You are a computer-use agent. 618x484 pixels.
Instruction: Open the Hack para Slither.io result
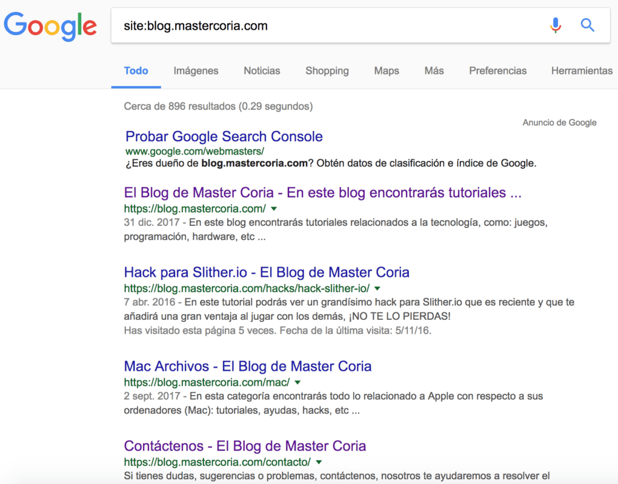point(266,272)
